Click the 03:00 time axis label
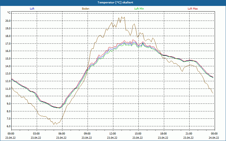This screenshot has height=141, width=226. (x=36, y=134)
